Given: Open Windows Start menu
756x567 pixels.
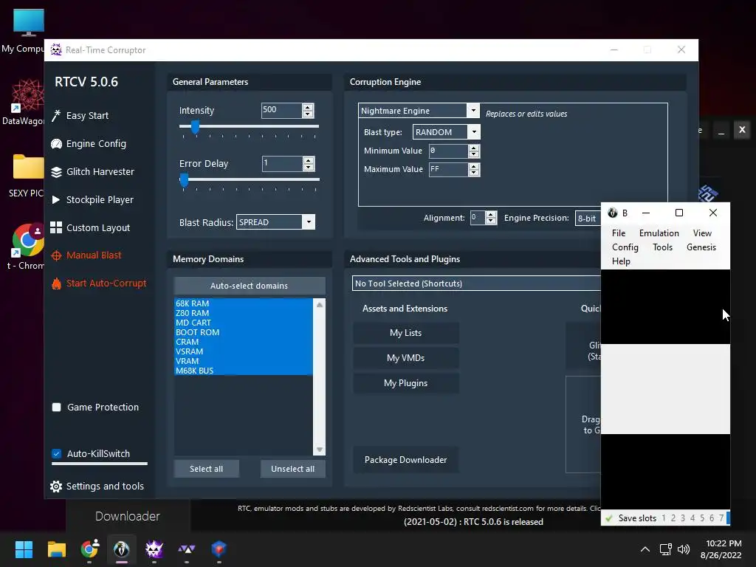Looking at the screenshot, I should click(24, 549).
